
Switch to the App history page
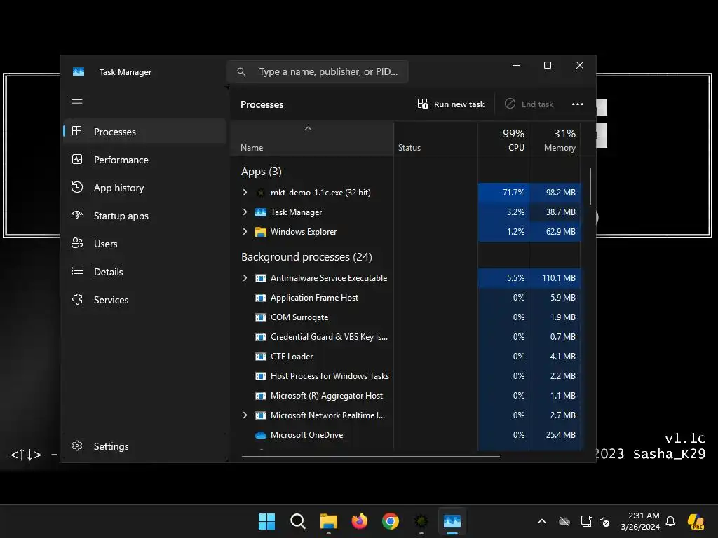click(x=144, y=188)
